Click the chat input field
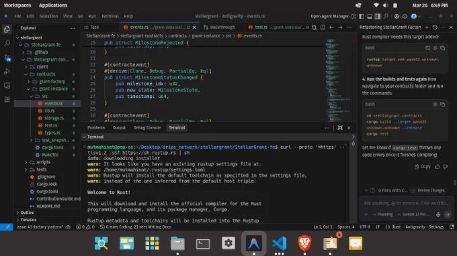This screenshot has height=256, width=457. tap(407, 203)
